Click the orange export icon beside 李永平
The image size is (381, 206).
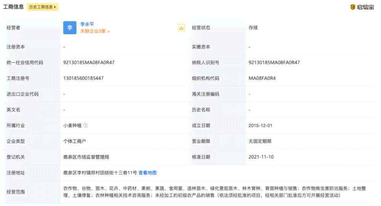(181, 28)
